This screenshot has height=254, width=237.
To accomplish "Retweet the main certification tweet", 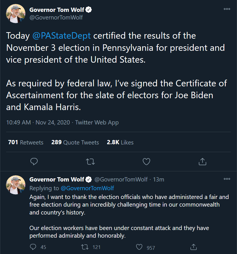I will click(x=90, y=161).
